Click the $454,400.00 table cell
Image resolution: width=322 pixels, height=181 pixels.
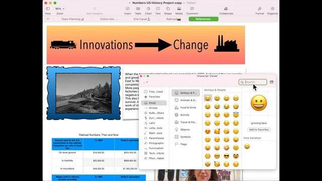coord(130,154)
